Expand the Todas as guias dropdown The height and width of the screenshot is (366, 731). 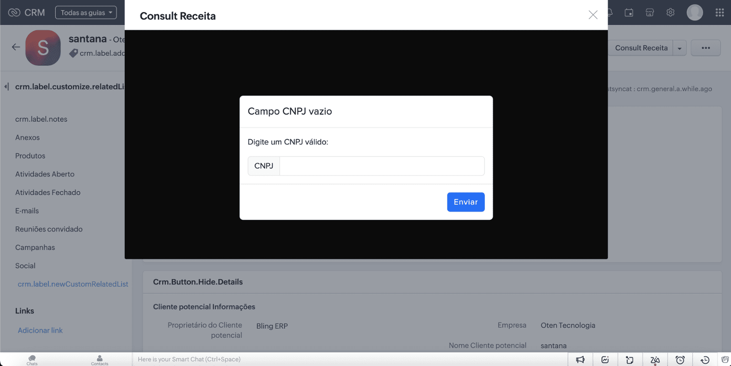(x=86, y=13)
